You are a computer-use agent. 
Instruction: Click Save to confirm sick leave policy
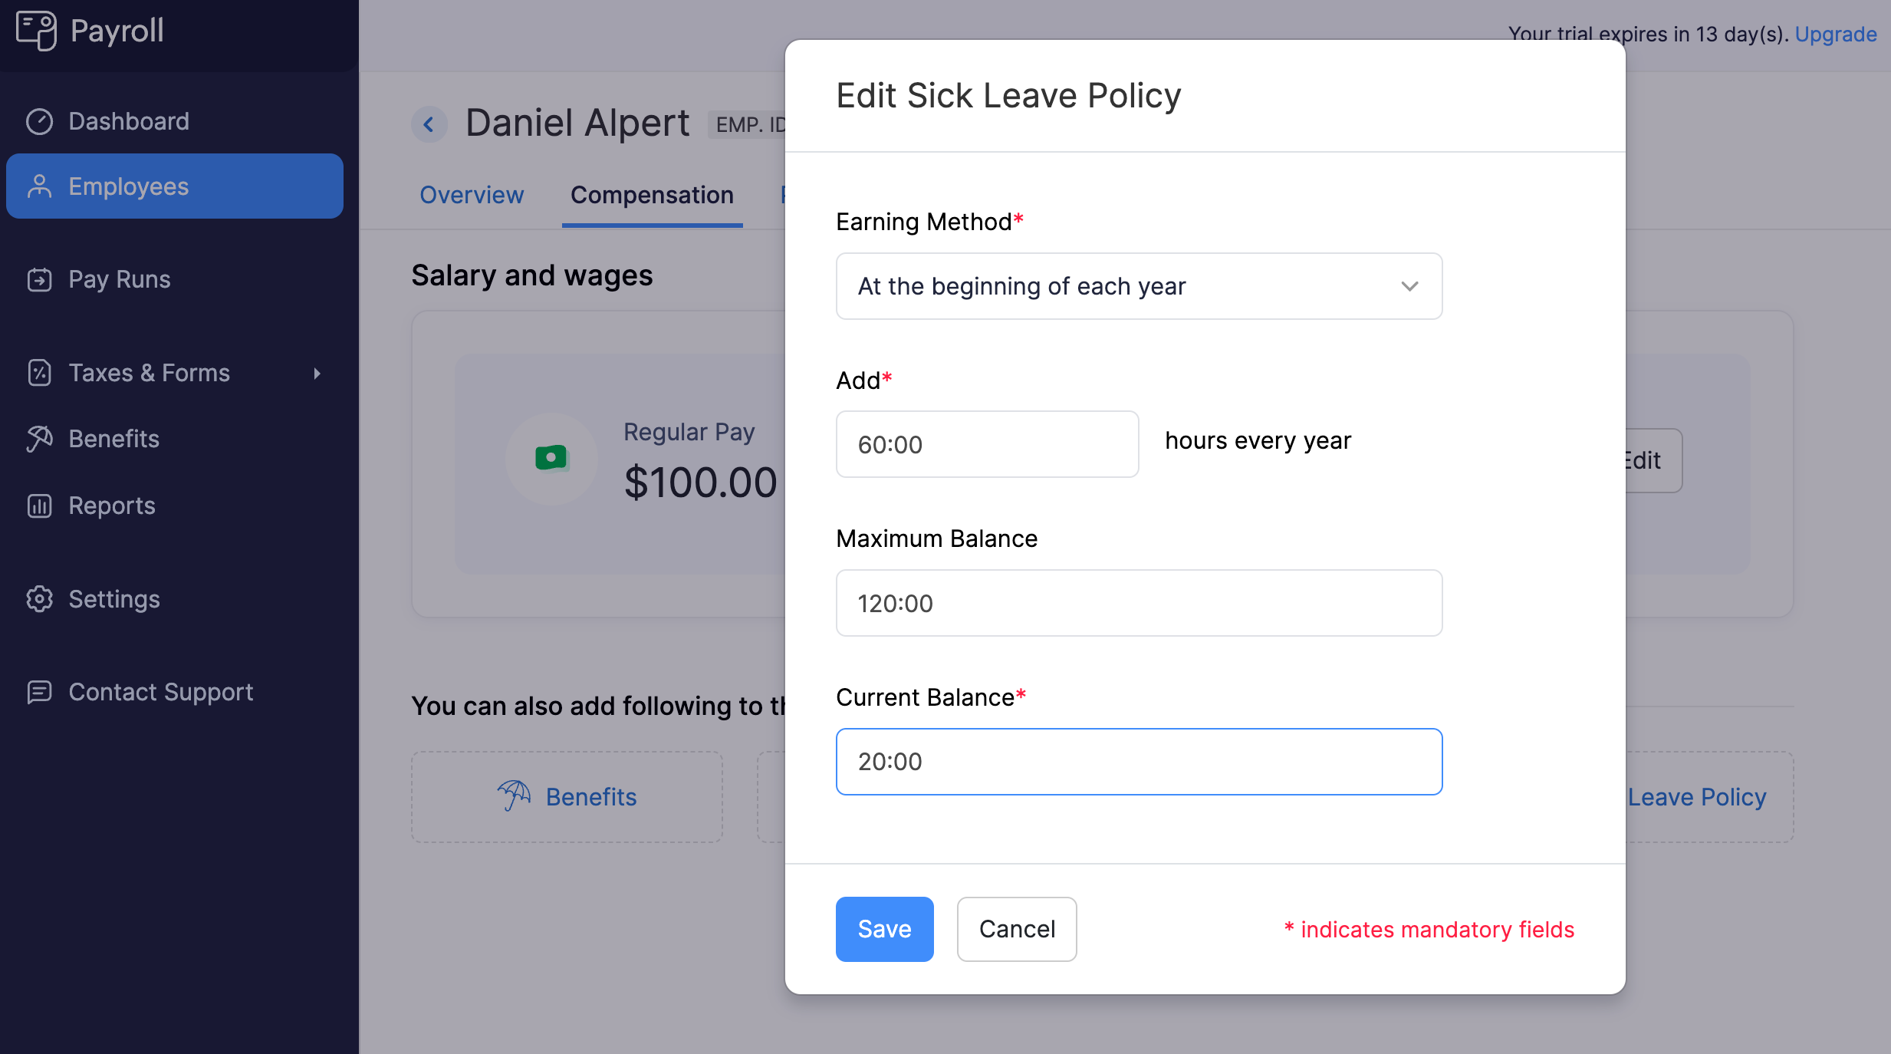point(883,928)
